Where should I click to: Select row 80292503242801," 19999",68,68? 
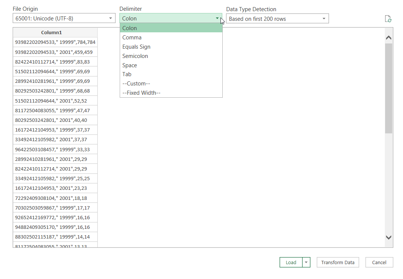[x=55, y=91]
